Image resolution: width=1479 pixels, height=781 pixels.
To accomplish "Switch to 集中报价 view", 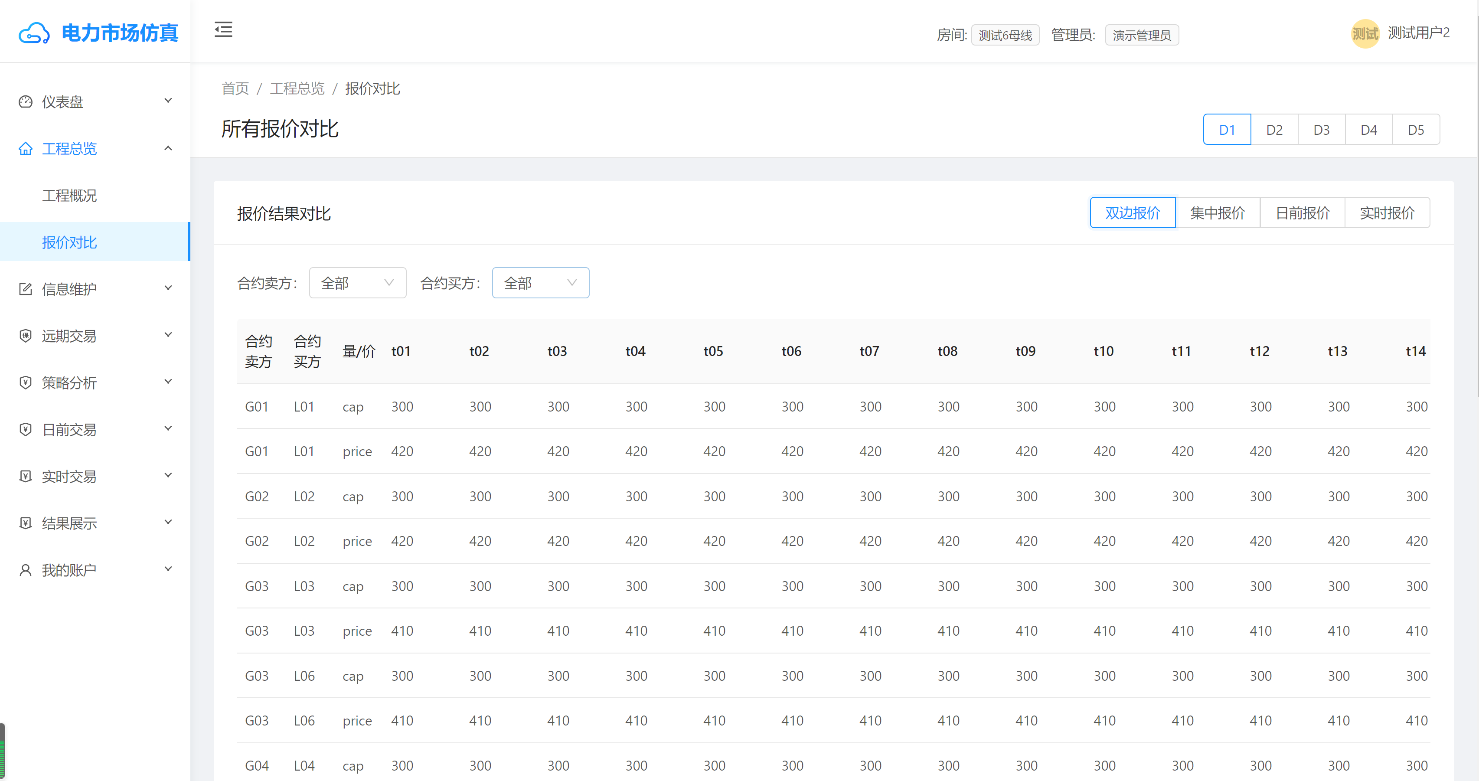I will click(1218, 213).
